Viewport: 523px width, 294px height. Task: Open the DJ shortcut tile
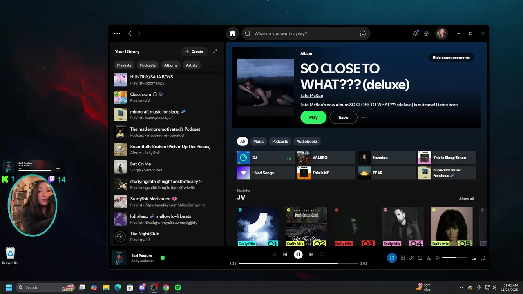point(266,158)
